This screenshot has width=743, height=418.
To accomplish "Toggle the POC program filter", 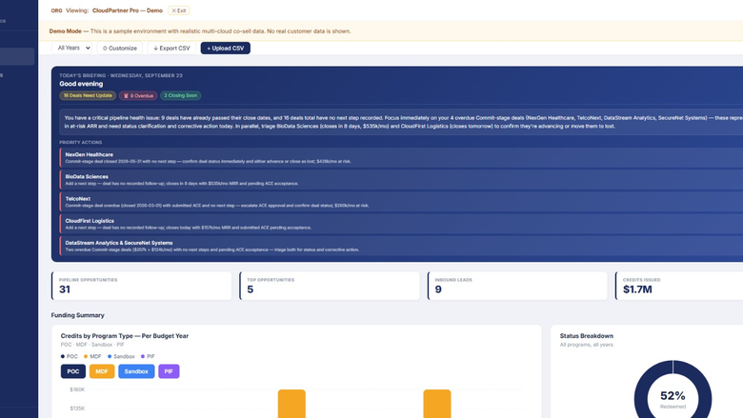I will 73,371.
